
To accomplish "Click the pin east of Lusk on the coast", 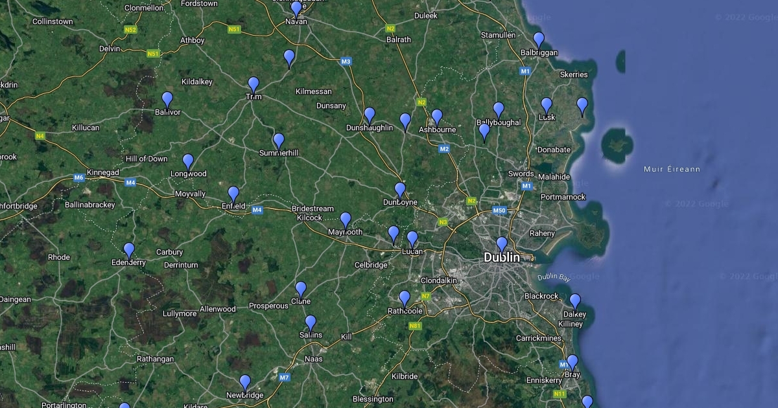I will [x=582, y=106].
